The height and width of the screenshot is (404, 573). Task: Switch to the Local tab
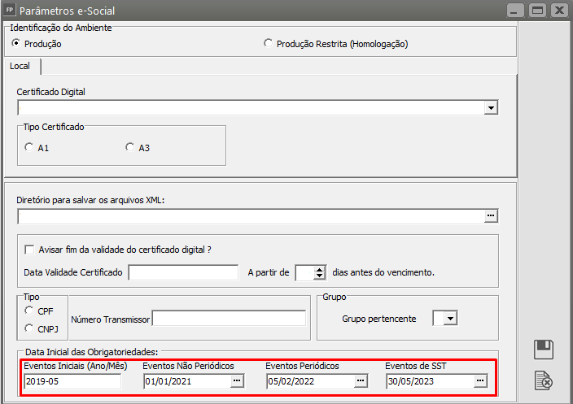point(20,66)
